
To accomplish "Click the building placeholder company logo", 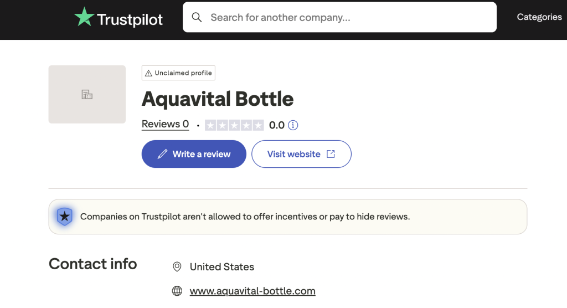I will [x=87, y=94].
